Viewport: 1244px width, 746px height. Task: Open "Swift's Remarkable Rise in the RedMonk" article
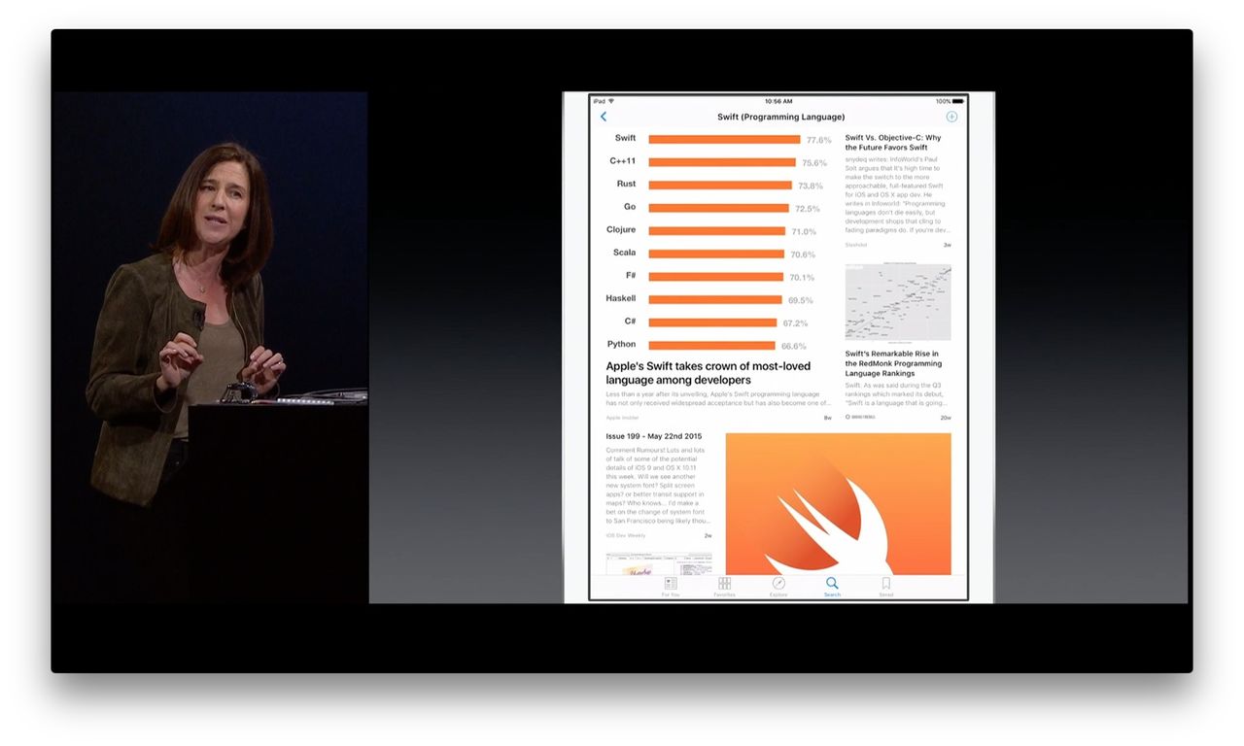893,363
